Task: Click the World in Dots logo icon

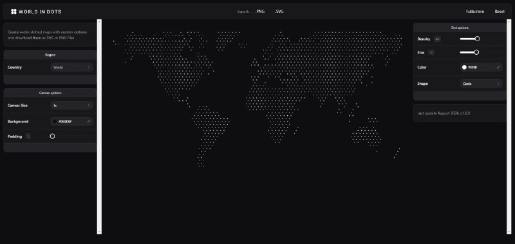Action: [14, 12]
